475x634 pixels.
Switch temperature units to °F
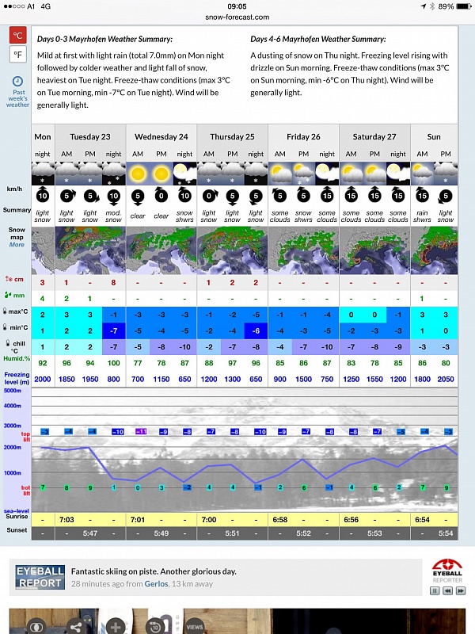tap(17, 54)
